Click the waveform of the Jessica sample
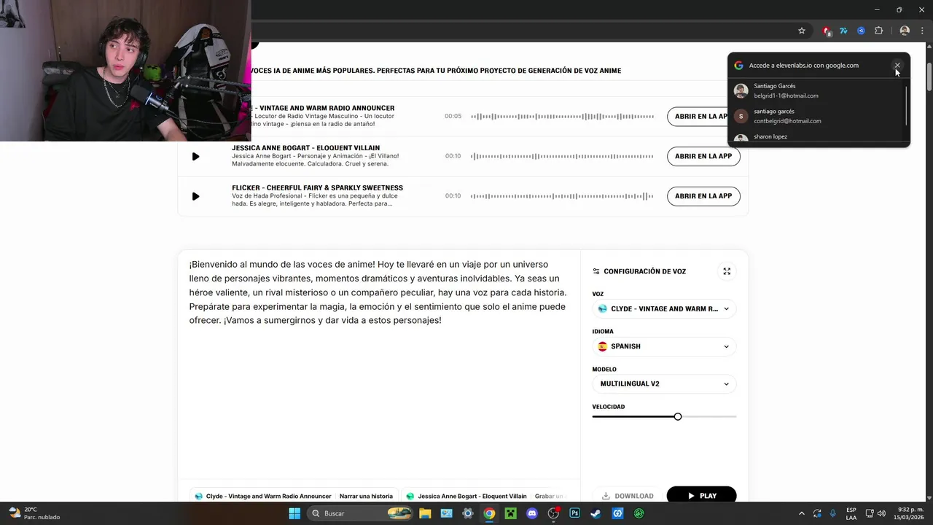The image size is (933, 525). click(562, 156)
